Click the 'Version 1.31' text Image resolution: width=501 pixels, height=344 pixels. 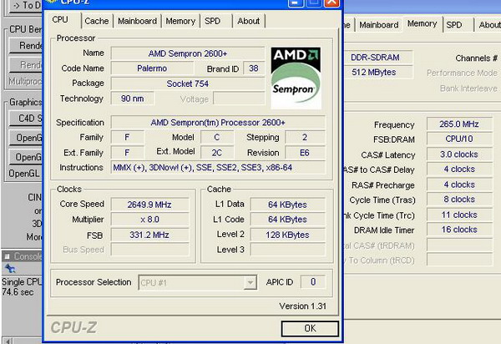[302, 306]
